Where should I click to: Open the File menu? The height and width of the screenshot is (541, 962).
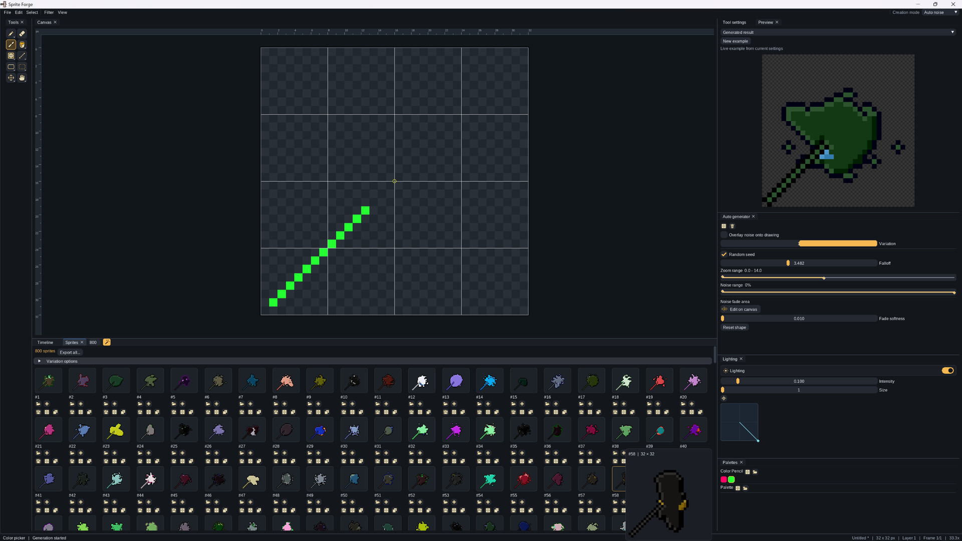pos(8,13)
